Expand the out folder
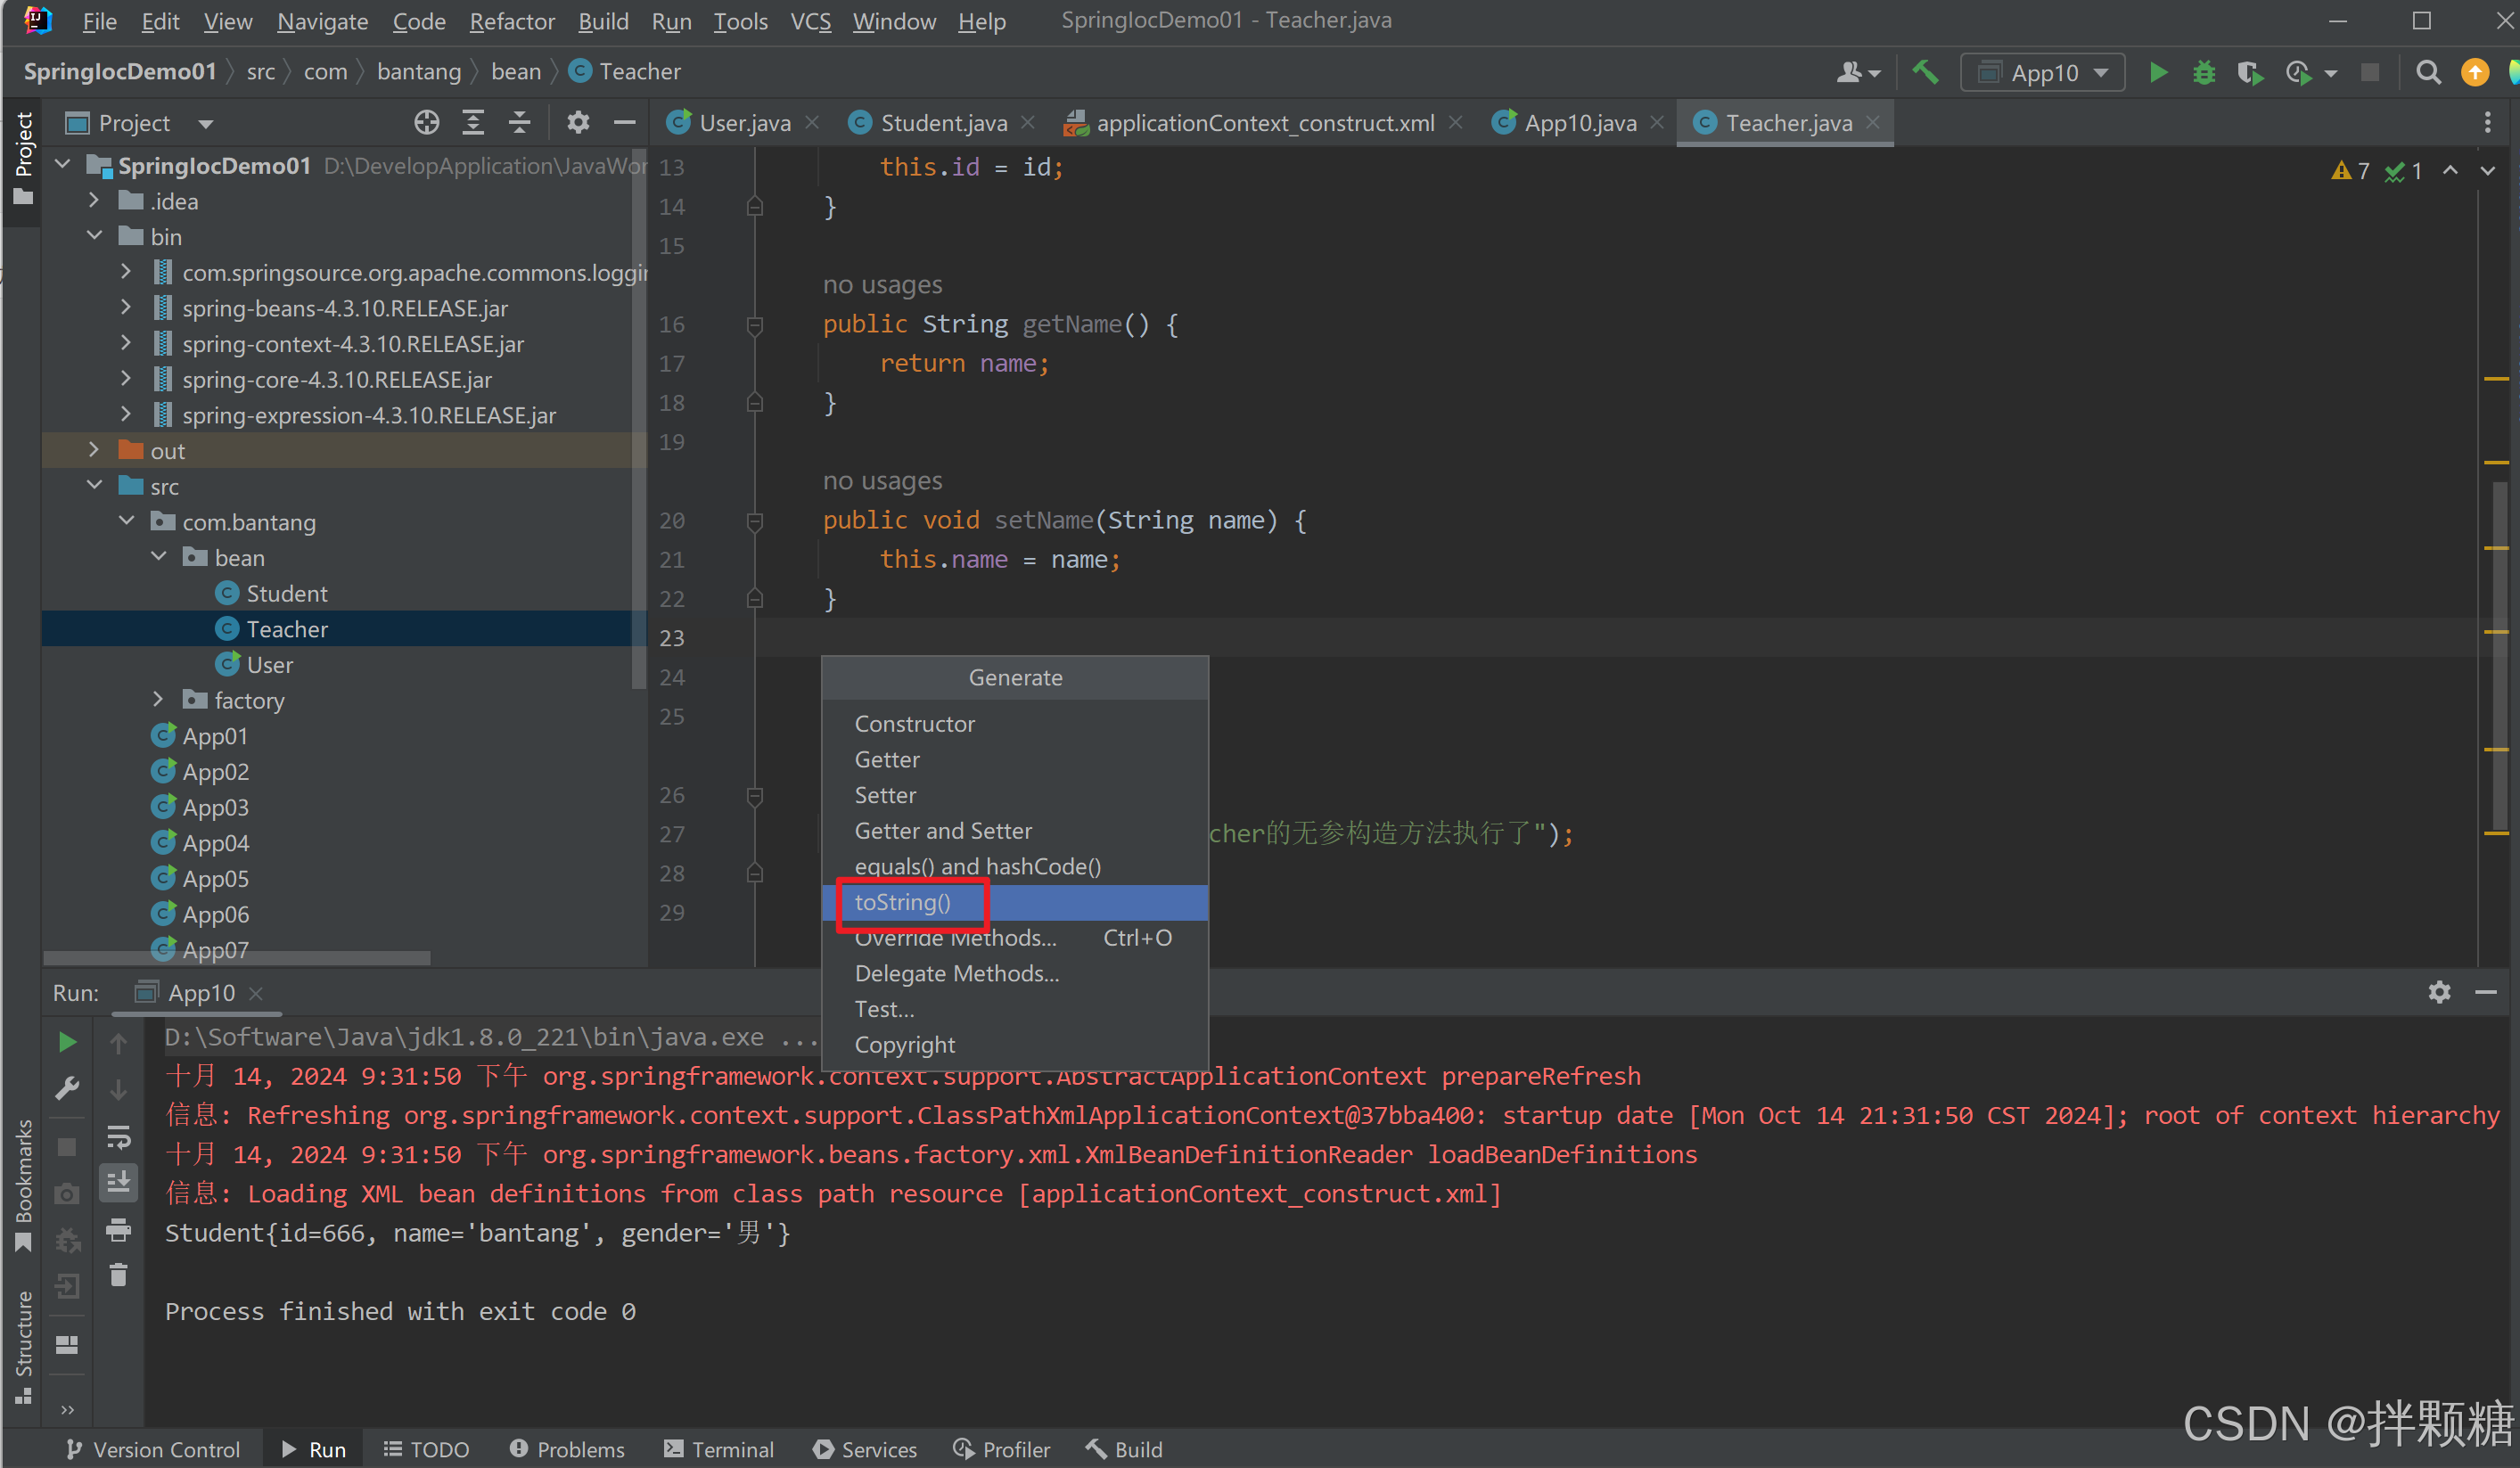 click(x=94, y=450)
